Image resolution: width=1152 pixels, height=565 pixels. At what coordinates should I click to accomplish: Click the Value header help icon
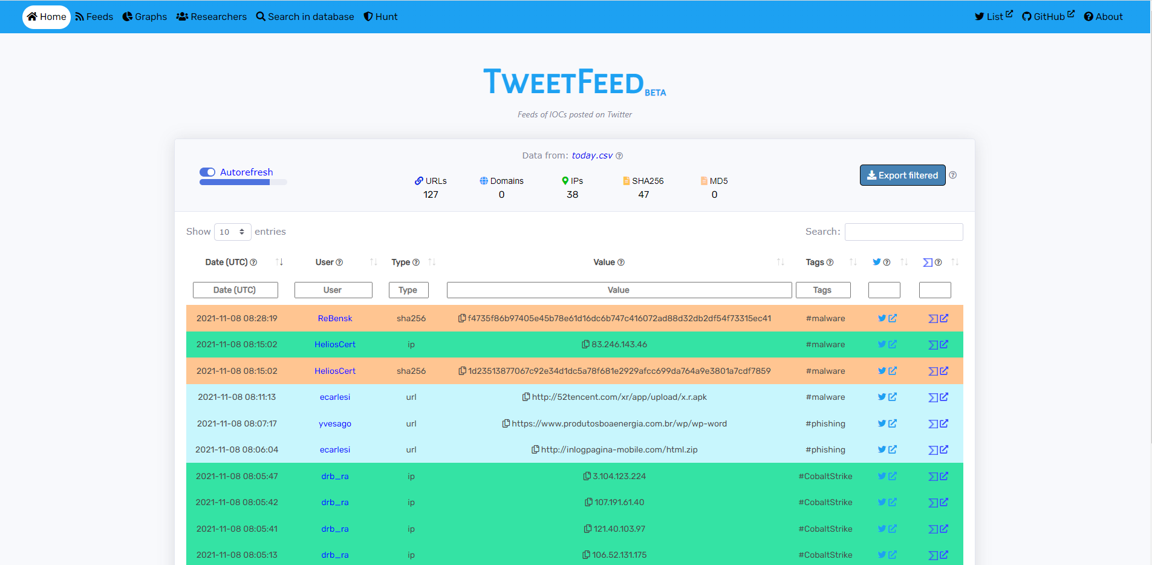[x=621, y=263]
